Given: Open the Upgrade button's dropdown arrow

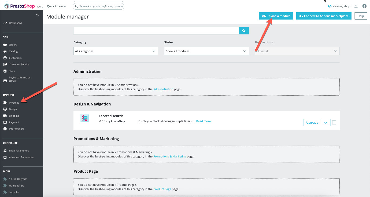Looking at the screenshot, I should coord(326,122).
